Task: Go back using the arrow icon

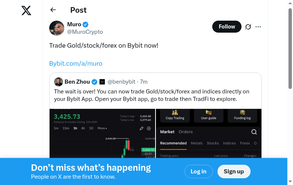Action: click(x=53, y=10)
